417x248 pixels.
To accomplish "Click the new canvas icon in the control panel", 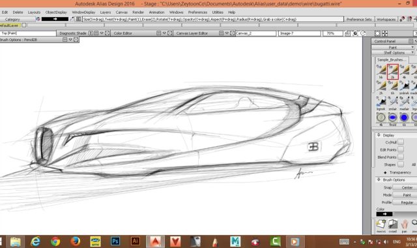I will tap(381, 225).
